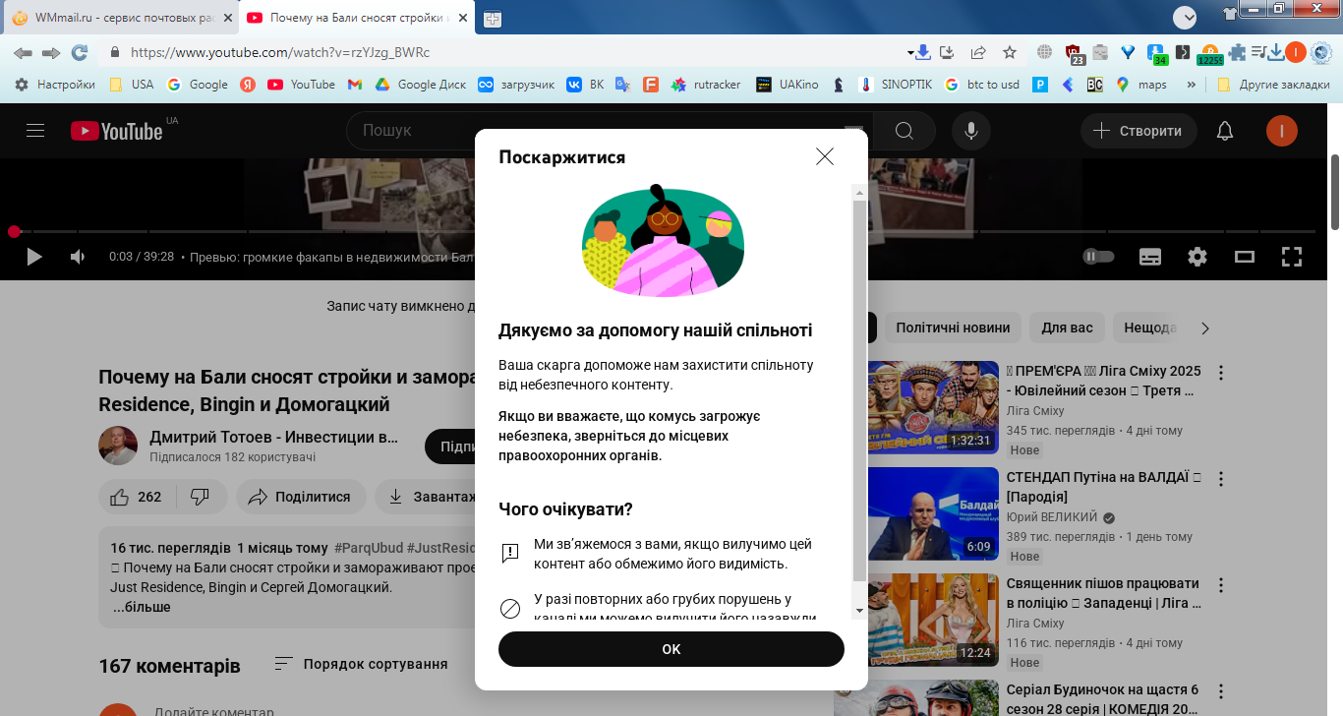1343x716 pixels.
Task: Select the Політичні новини chip
Action: [x=953, y=328]
